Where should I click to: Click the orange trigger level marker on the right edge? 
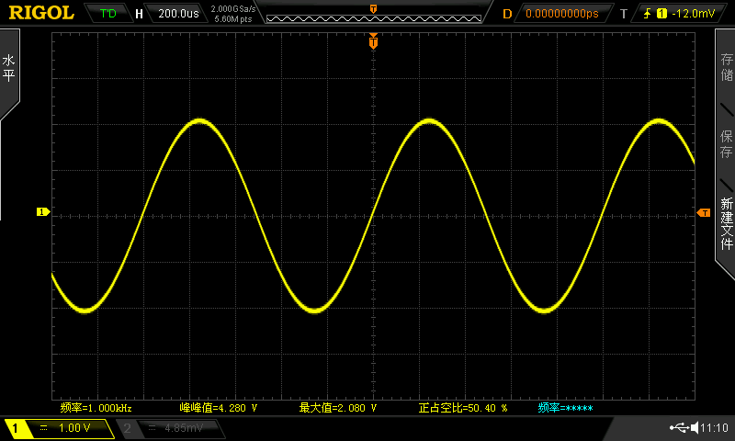[704, 213]
